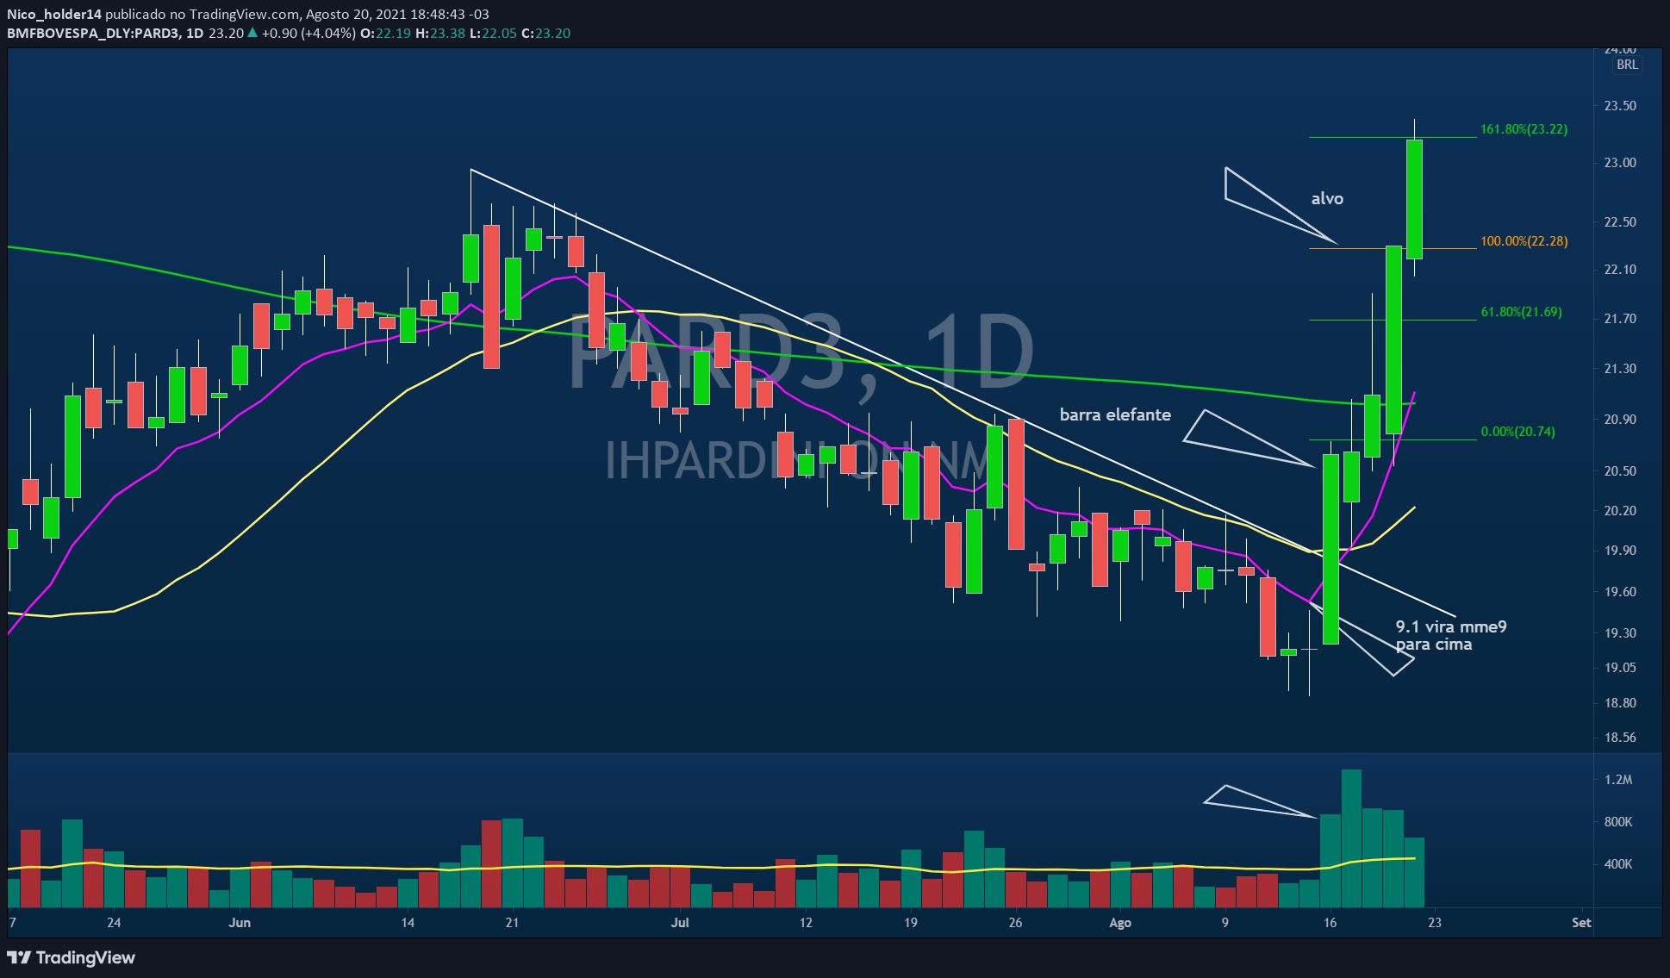Click the 19.90 price axis label
The width and height of the screenshot is (1670, 978).
tap(1620, 551)
